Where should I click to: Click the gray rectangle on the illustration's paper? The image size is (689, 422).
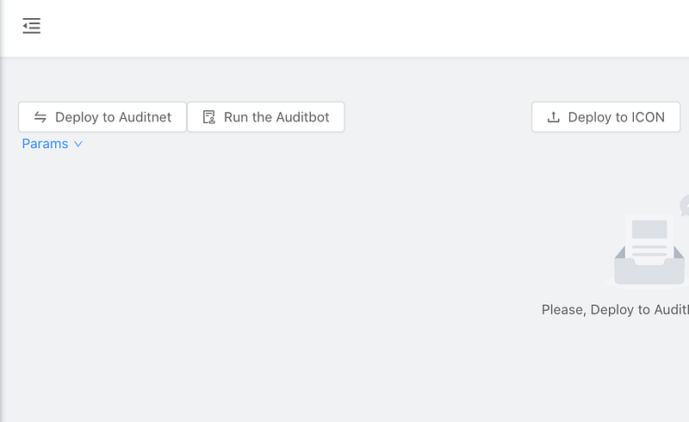point(649,229)
